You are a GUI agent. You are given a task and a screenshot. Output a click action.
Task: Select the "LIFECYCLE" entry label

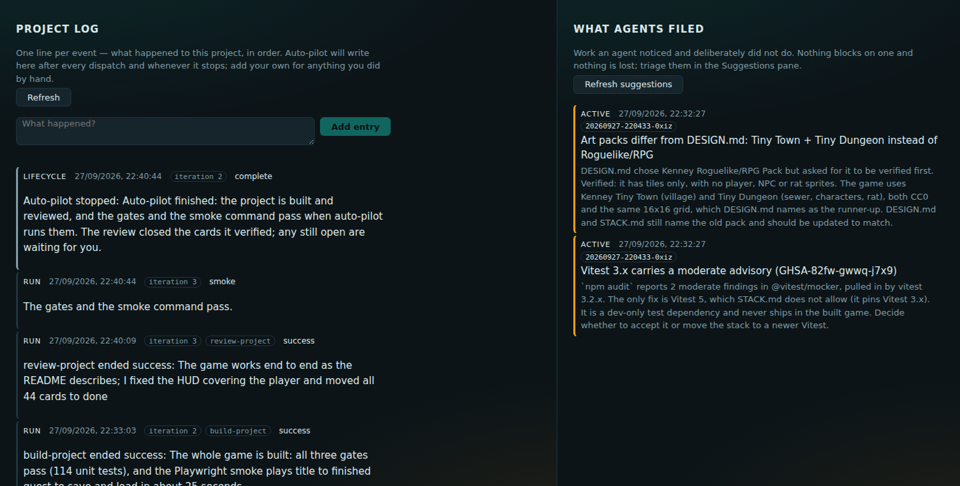[45, 176]
